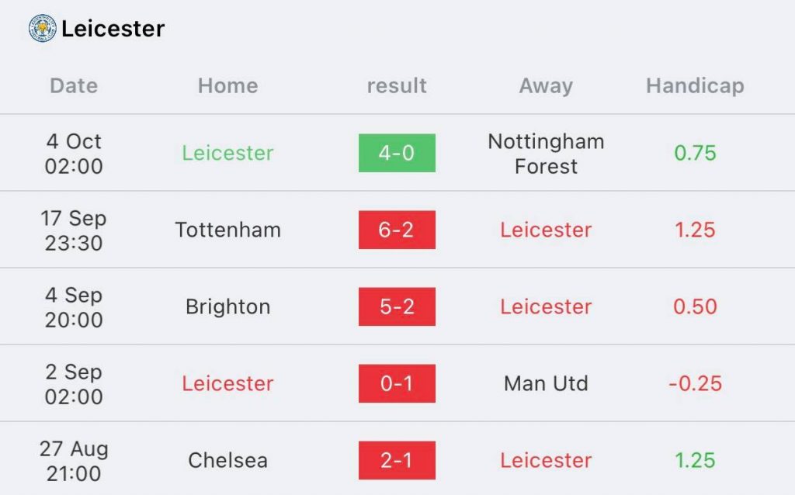Click the Leicester club crest icon
The height and width of the screenshot is (495, 795).
tap(42, 29)
